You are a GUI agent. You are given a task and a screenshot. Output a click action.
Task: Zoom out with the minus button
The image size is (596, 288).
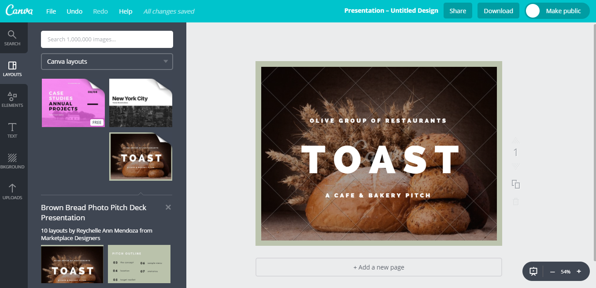click(x=552, y=272)
